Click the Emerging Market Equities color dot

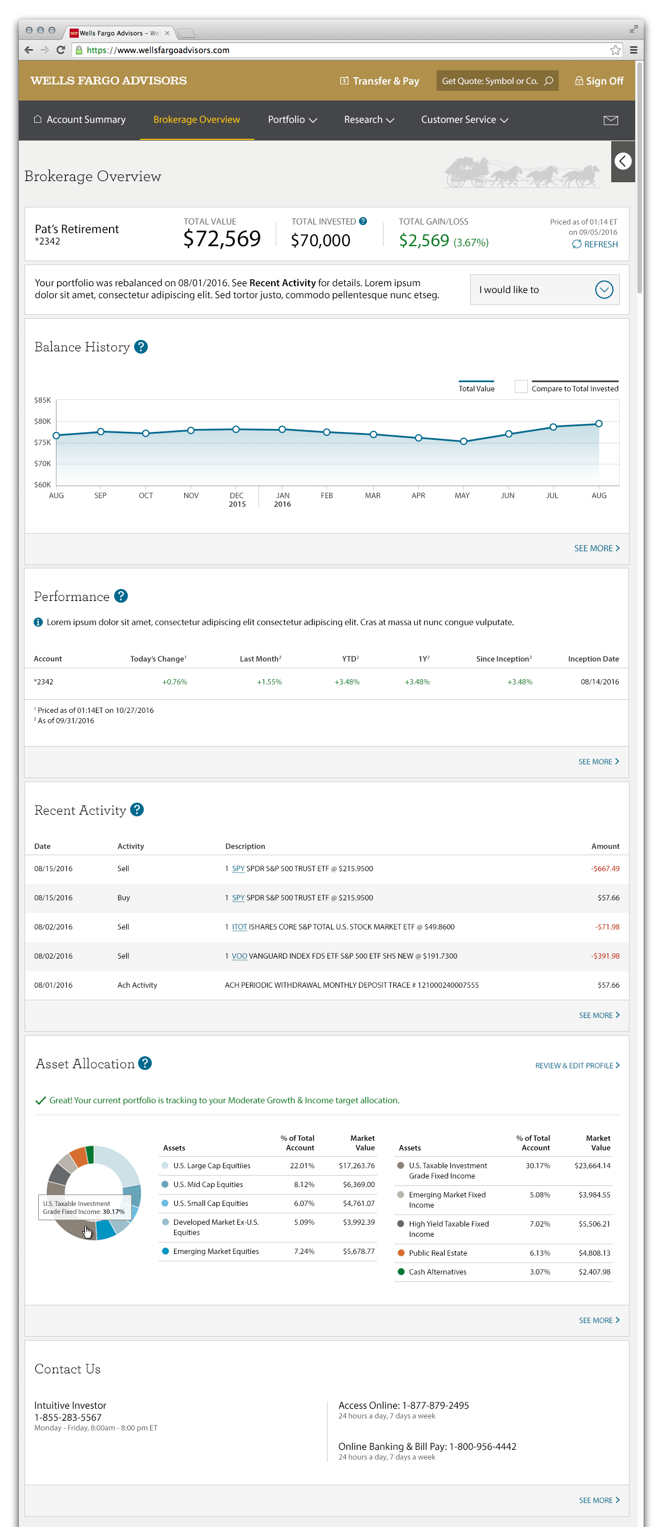165,1251
